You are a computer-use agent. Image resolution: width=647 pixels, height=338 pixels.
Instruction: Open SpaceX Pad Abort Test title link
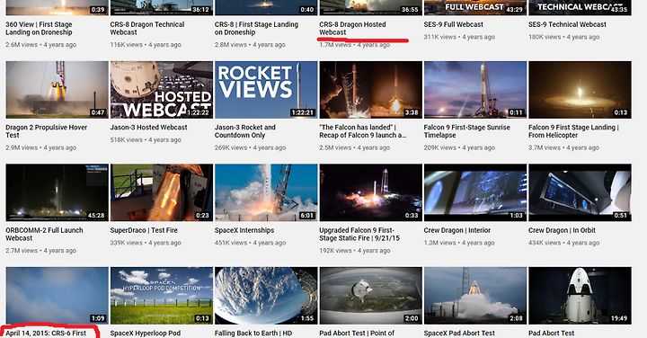click(459, 333)
